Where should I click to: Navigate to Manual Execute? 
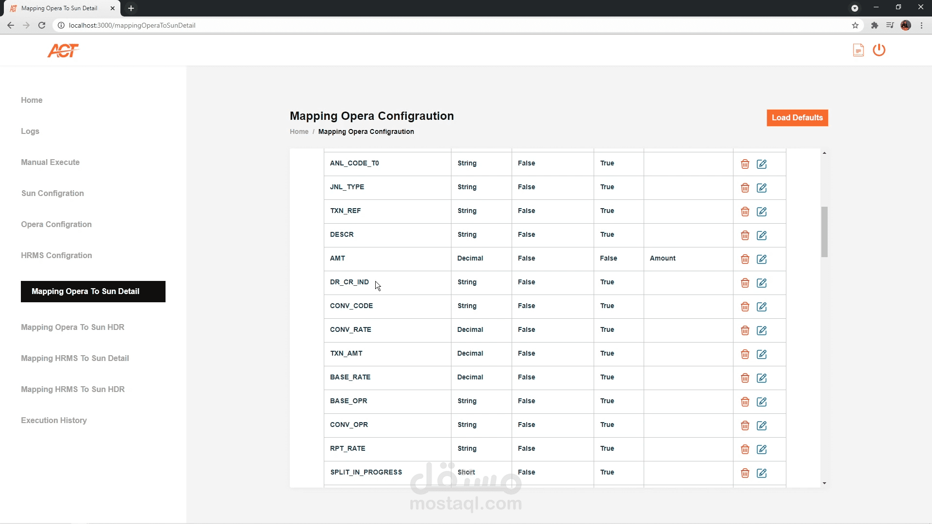point(50,162)
